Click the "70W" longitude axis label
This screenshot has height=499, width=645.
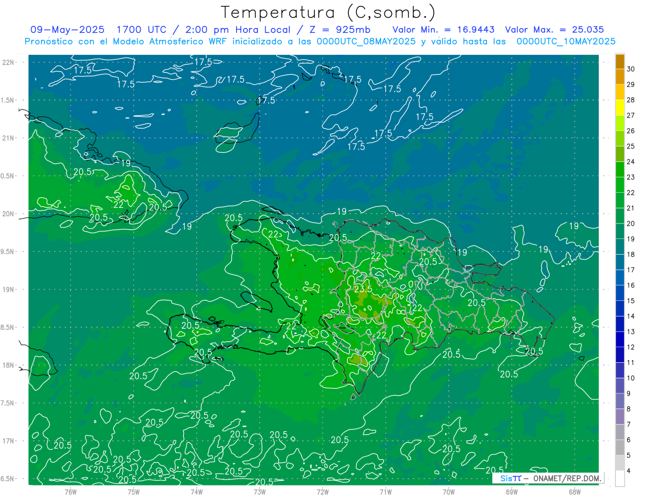tap(449, 491)
